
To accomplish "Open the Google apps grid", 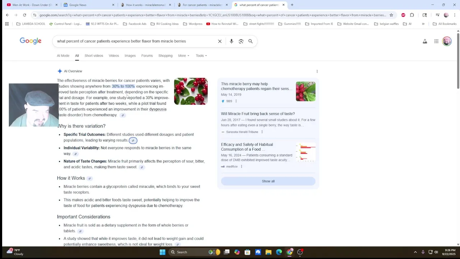I will (436, 41).
